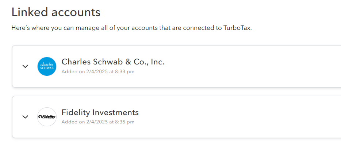
Task: Click the word SCHWAB inside the blue logo
Action: click(x=47, y=68)
